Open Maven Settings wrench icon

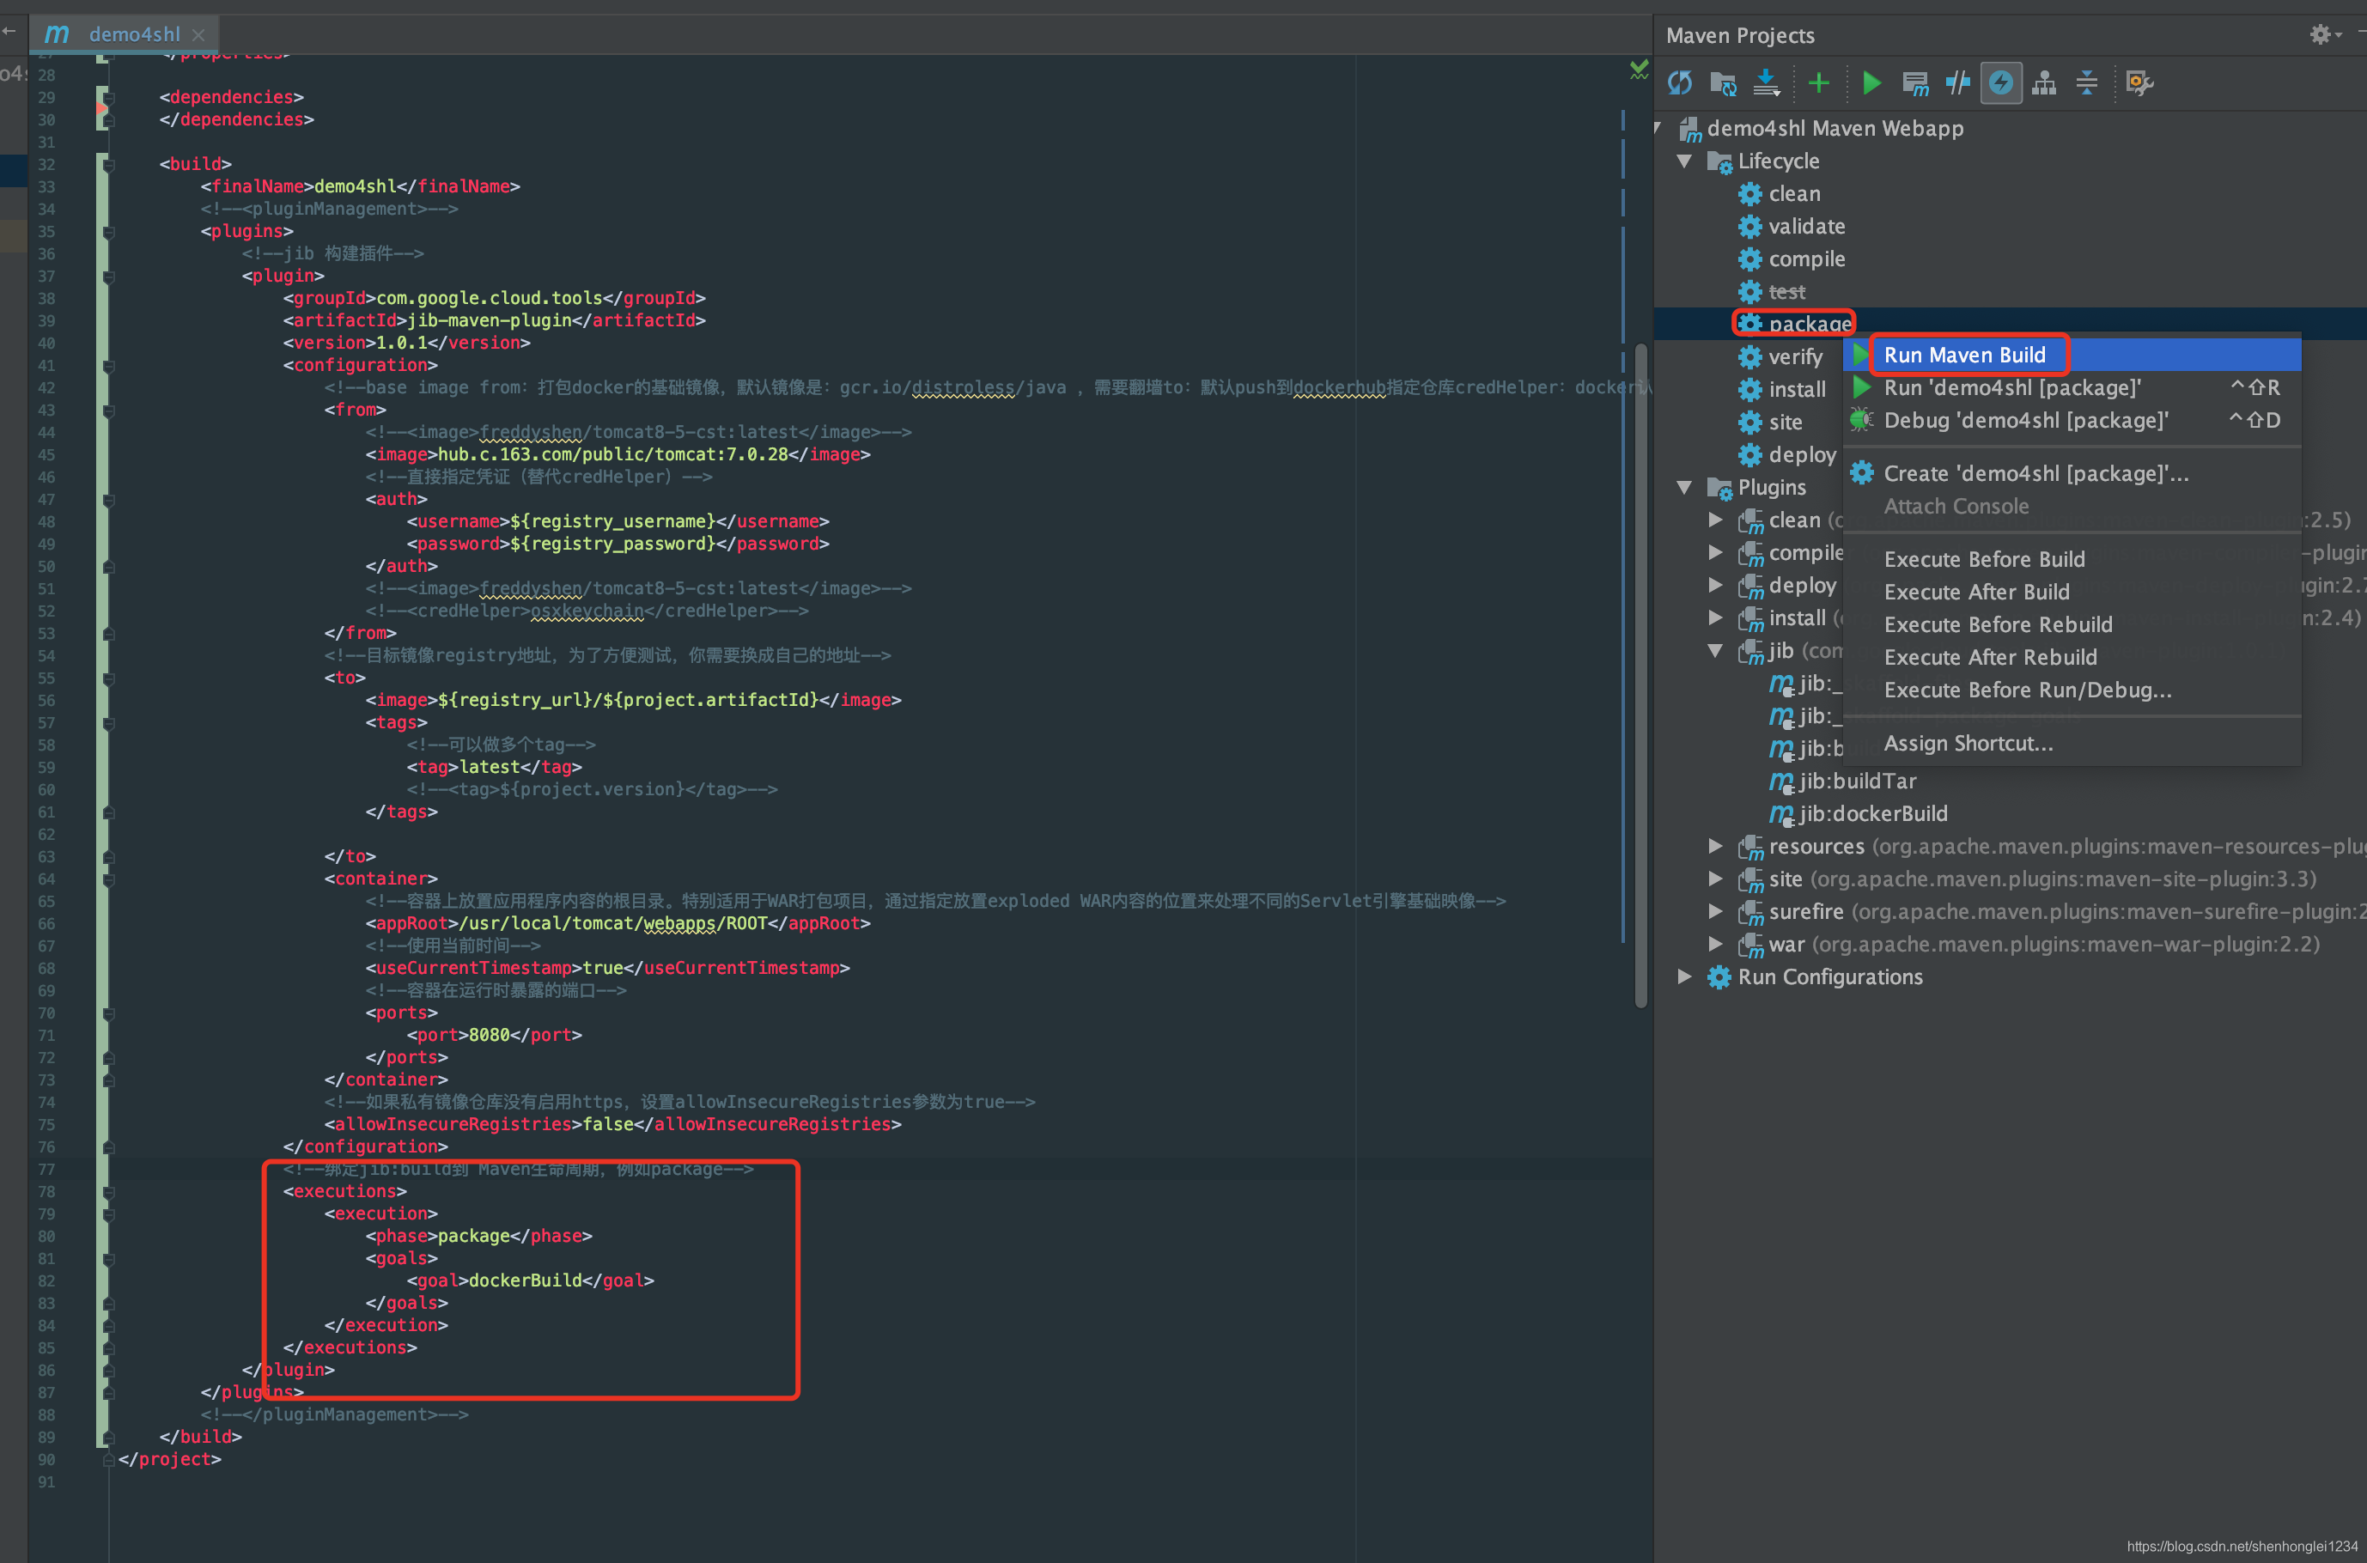tap(2139, 82)
